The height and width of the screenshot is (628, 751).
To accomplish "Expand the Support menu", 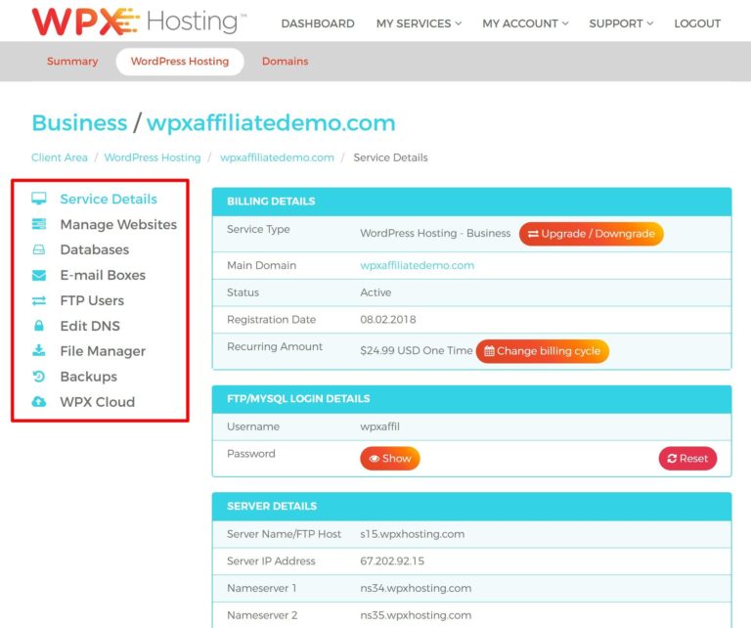I will (x=621, y=23).
